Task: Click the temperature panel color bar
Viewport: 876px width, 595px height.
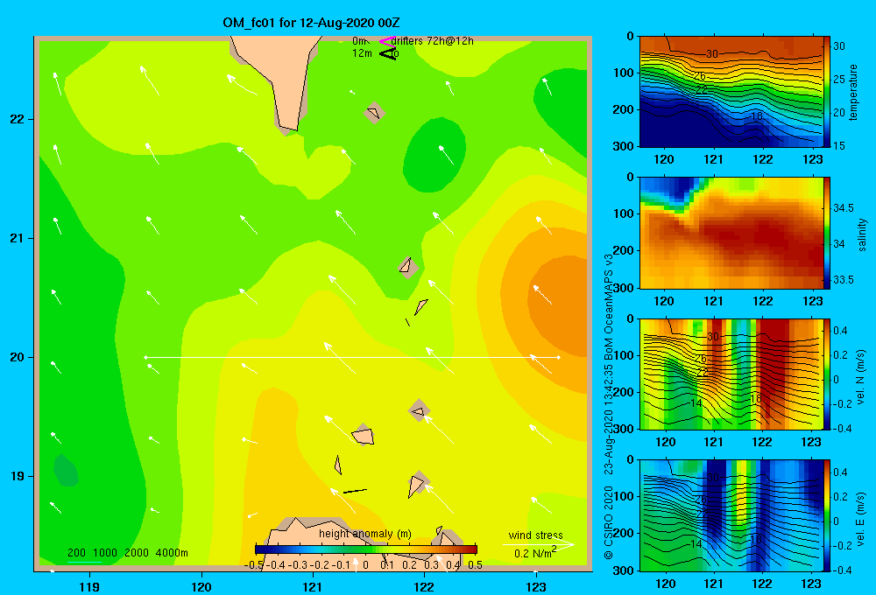Action: pos(826,92)
